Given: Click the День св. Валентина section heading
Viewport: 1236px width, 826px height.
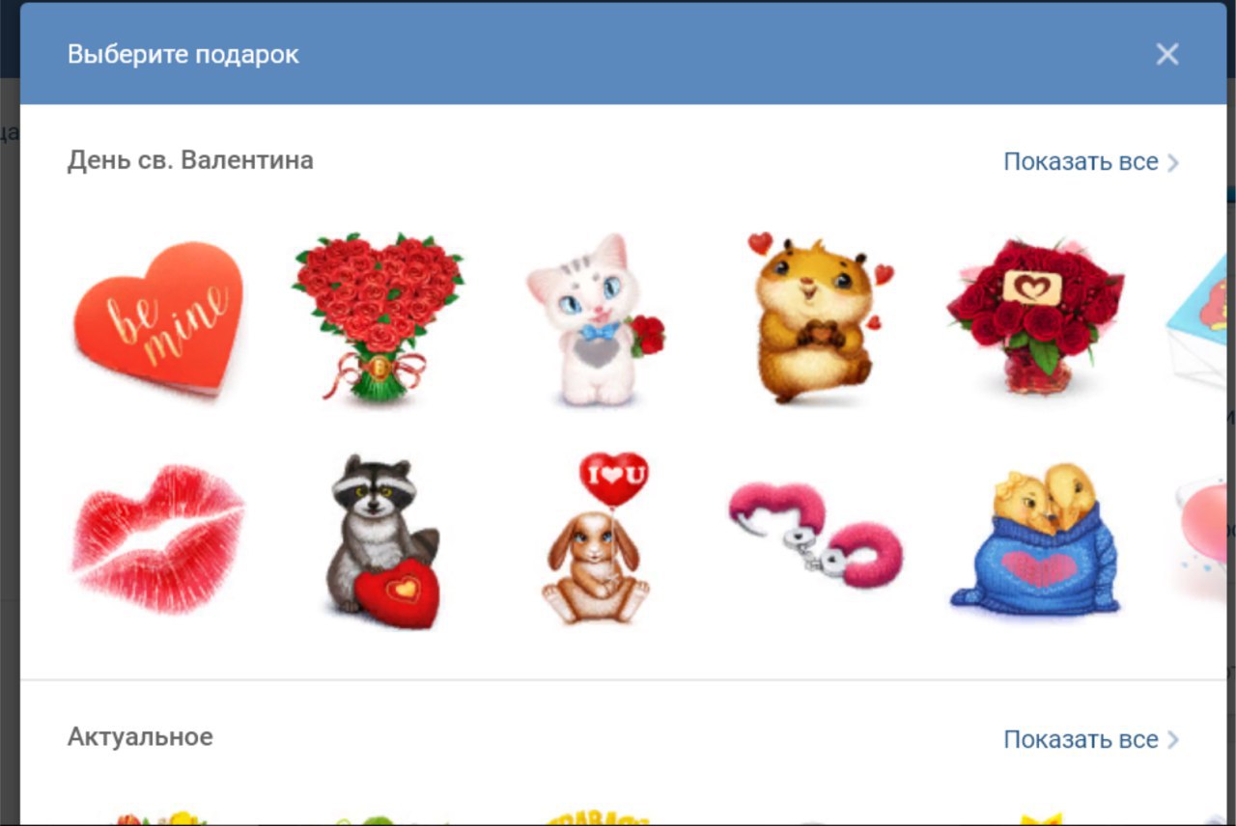Looking at the screenshot, I should [190, 160].
